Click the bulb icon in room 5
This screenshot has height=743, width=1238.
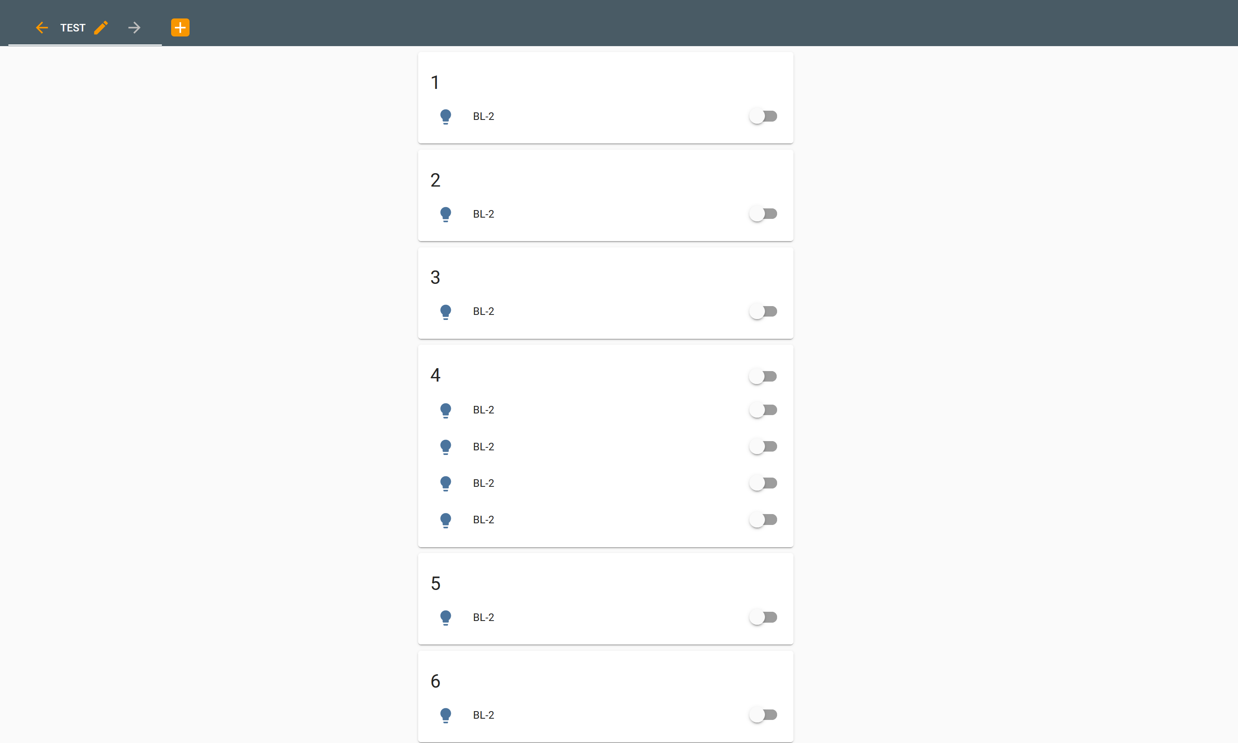click(445, 617)
